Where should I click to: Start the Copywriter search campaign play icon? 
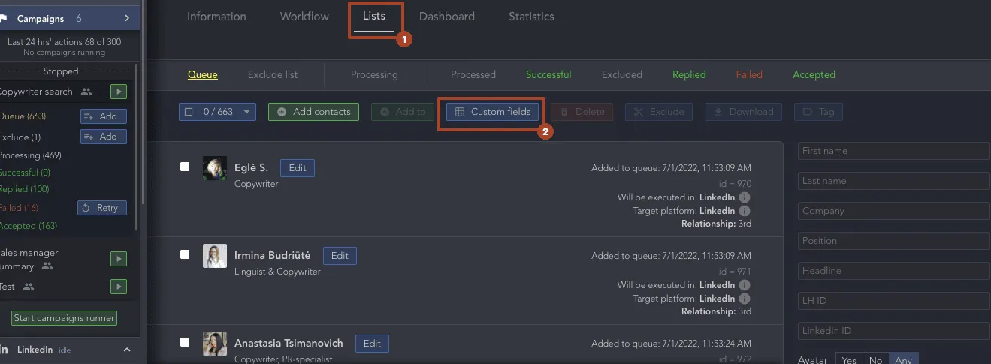[x=119, y=92]
